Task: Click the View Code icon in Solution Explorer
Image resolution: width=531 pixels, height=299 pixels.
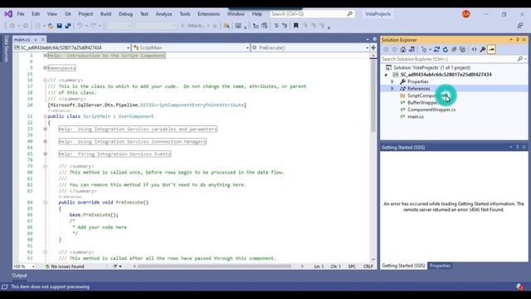Action: click(474, 50)
